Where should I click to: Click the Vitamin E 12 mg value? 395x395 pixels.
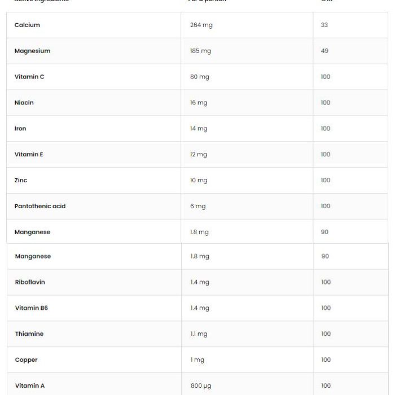199,155
